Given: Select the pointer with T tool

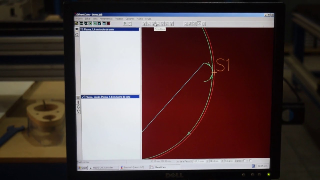Looking at the screenshot, I should pos(194,24).
